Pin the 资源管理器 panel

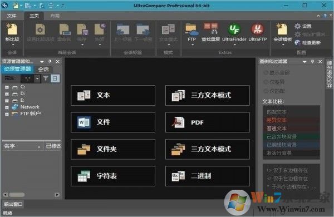pos(50,62)
